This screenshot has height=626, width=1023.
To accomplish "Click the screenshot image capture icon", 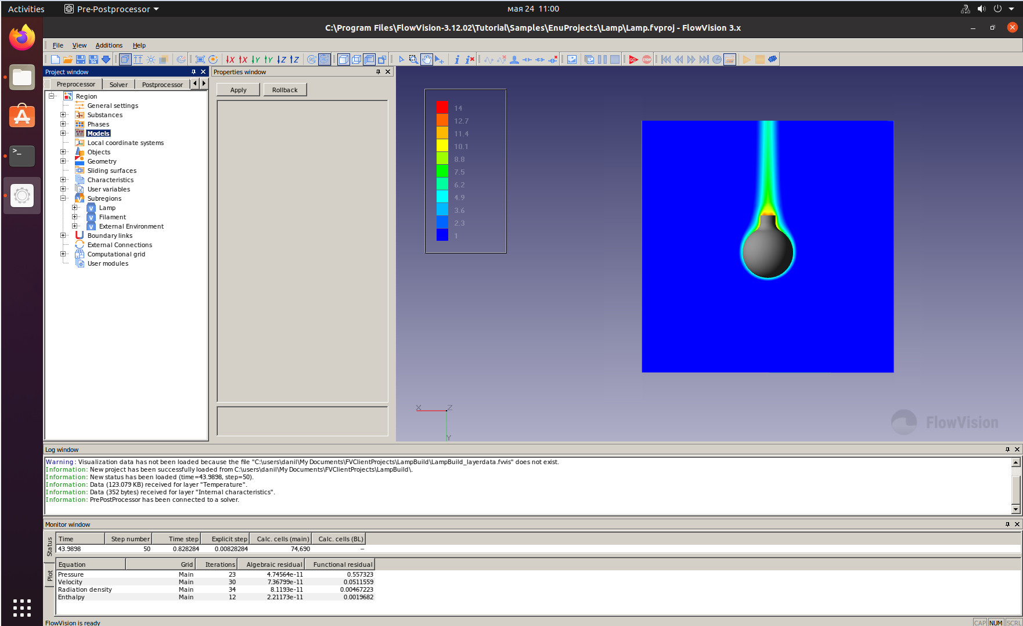I will pyautogui.click(x=572, y=59).
